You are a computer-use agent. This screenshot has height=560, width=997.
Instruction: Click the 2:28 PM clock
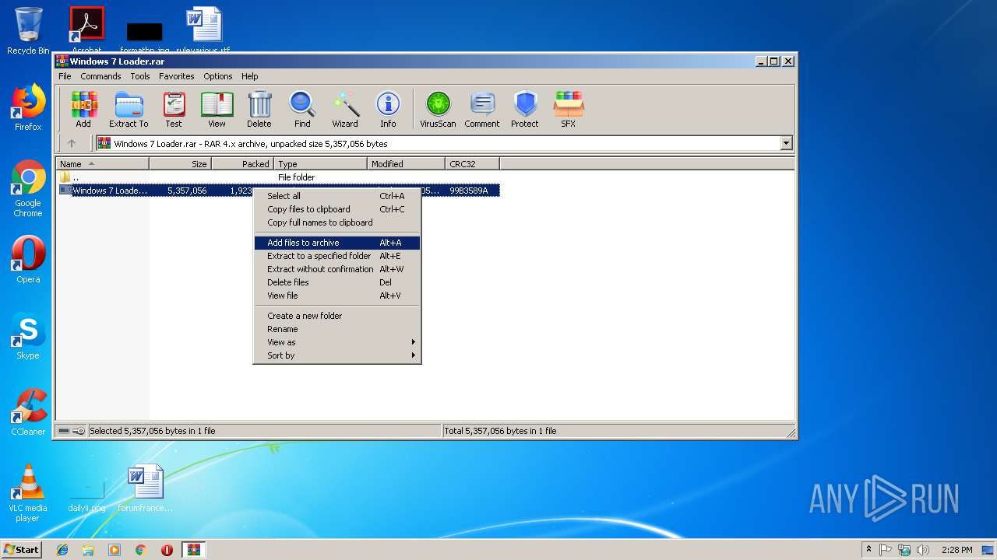(956, 550)
